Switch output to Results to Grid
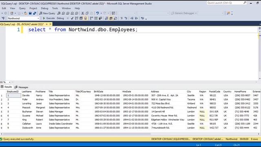Viewport: 261px width, 147px height. (111, 18)
